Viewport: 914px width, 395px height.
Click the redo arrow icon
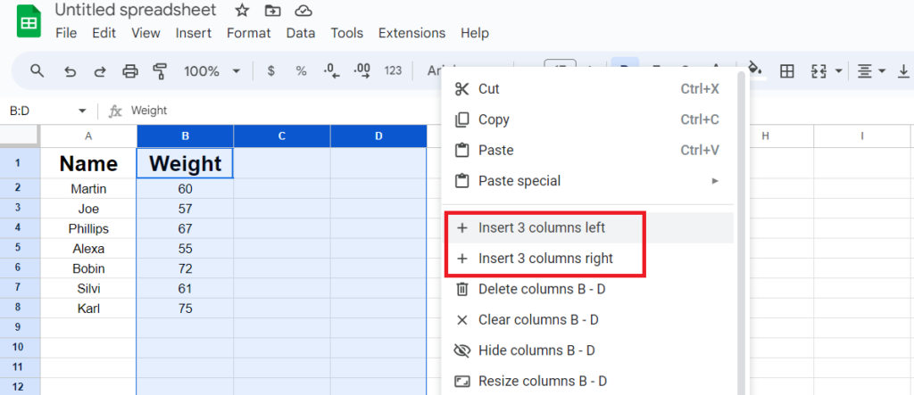pos(100,71)
